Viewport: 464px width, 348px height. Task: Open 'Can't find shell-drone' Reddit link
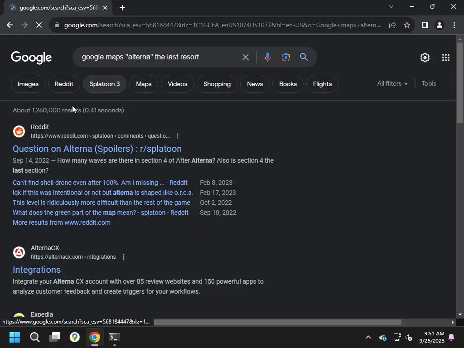tap(100, 183)
